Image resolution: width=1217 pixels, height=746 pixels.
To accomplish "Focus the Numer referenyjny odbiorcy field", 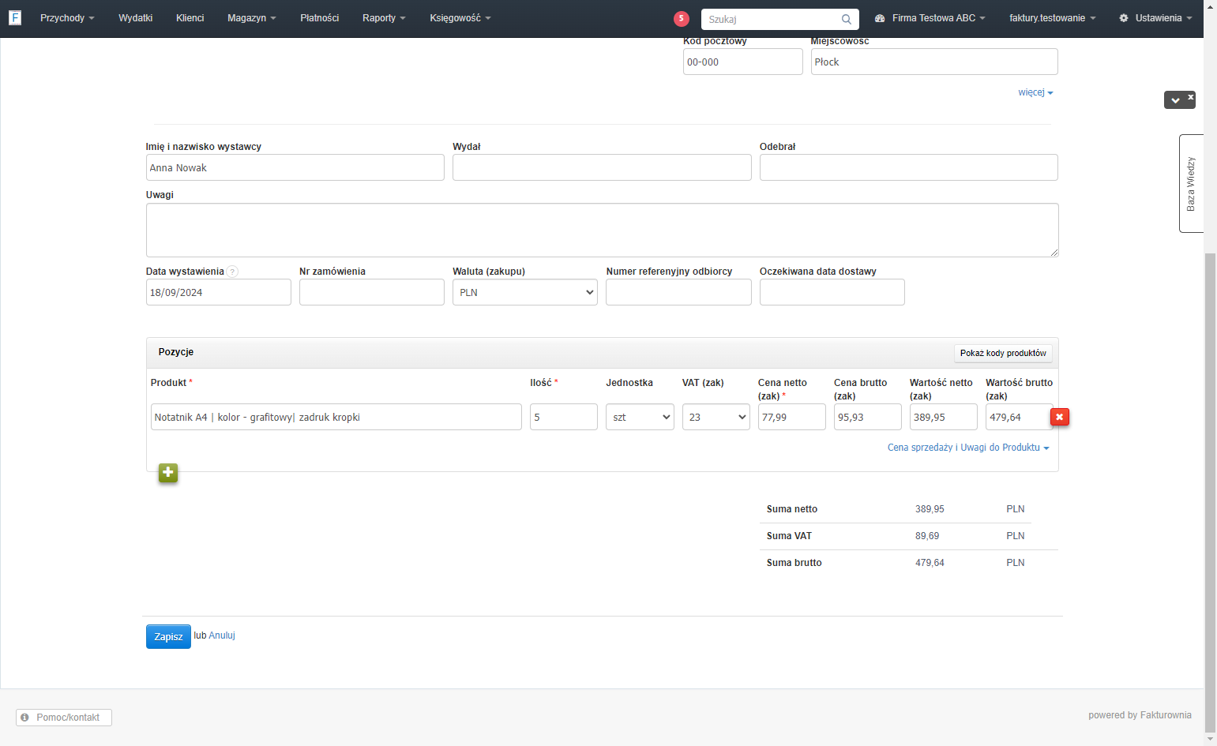I will [x=678, y=292].
